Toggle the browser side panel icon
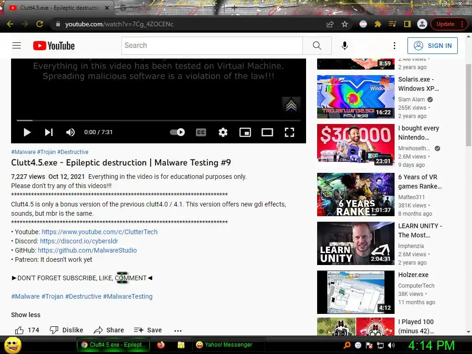This screenshot has height=354, width=472. tap(407, 24)
